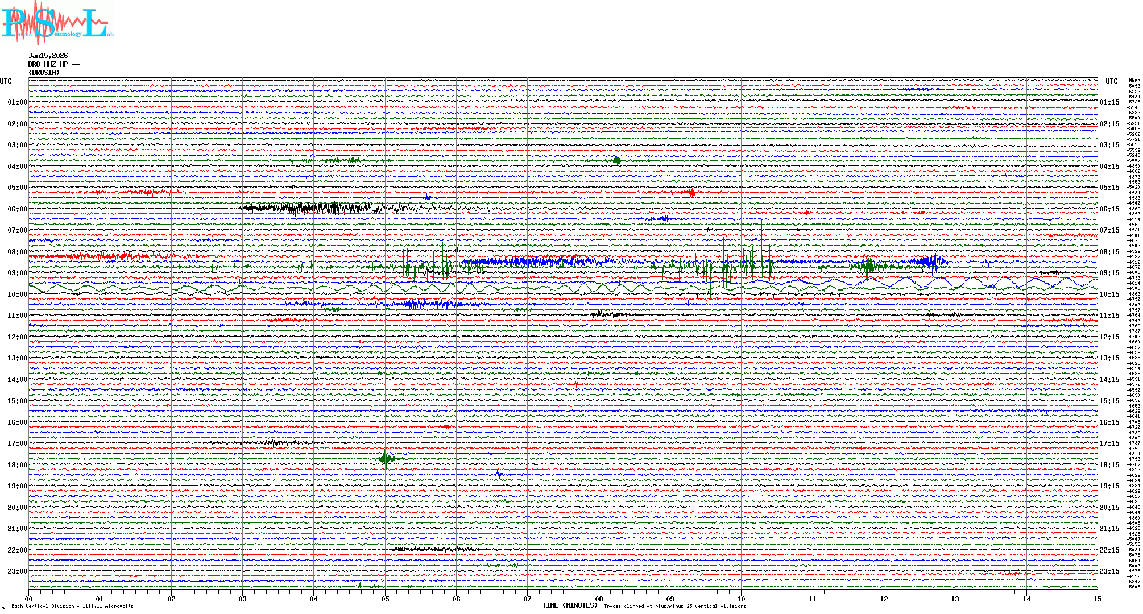
Task: Click minute marker 15 on bottom axis
Action: coord(1097,599)
